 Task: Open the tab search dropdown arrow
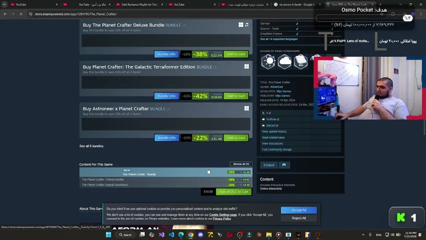point(4,4)
